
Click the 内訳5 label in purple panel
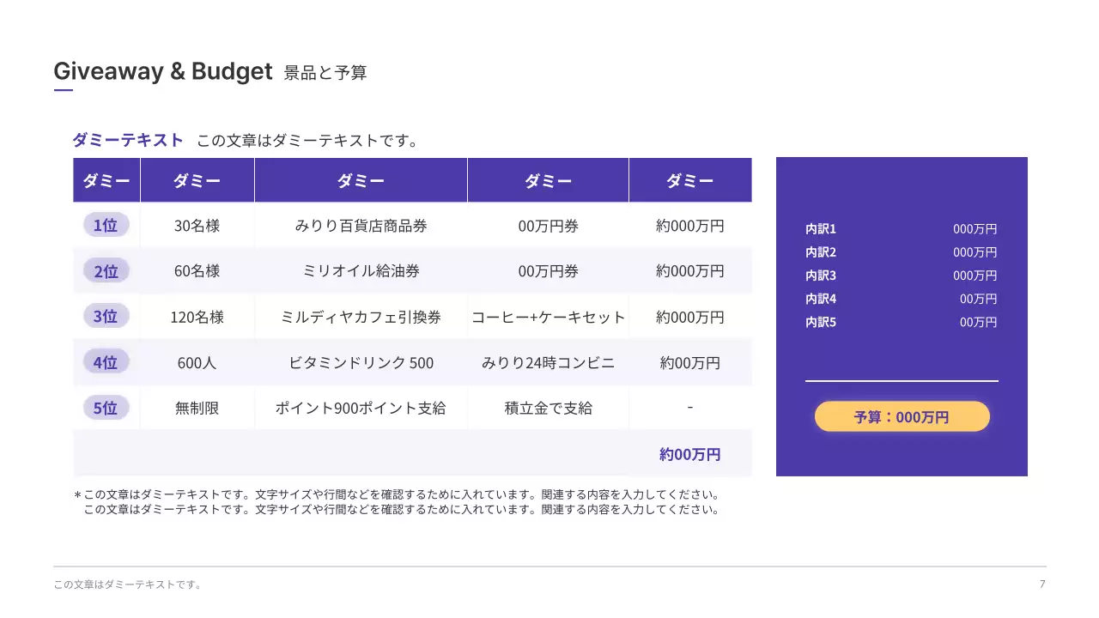click(820, 323)
